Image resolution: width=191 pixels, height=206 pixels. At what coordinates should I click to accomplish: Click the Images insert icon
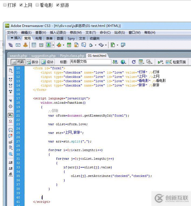[49, 45]
